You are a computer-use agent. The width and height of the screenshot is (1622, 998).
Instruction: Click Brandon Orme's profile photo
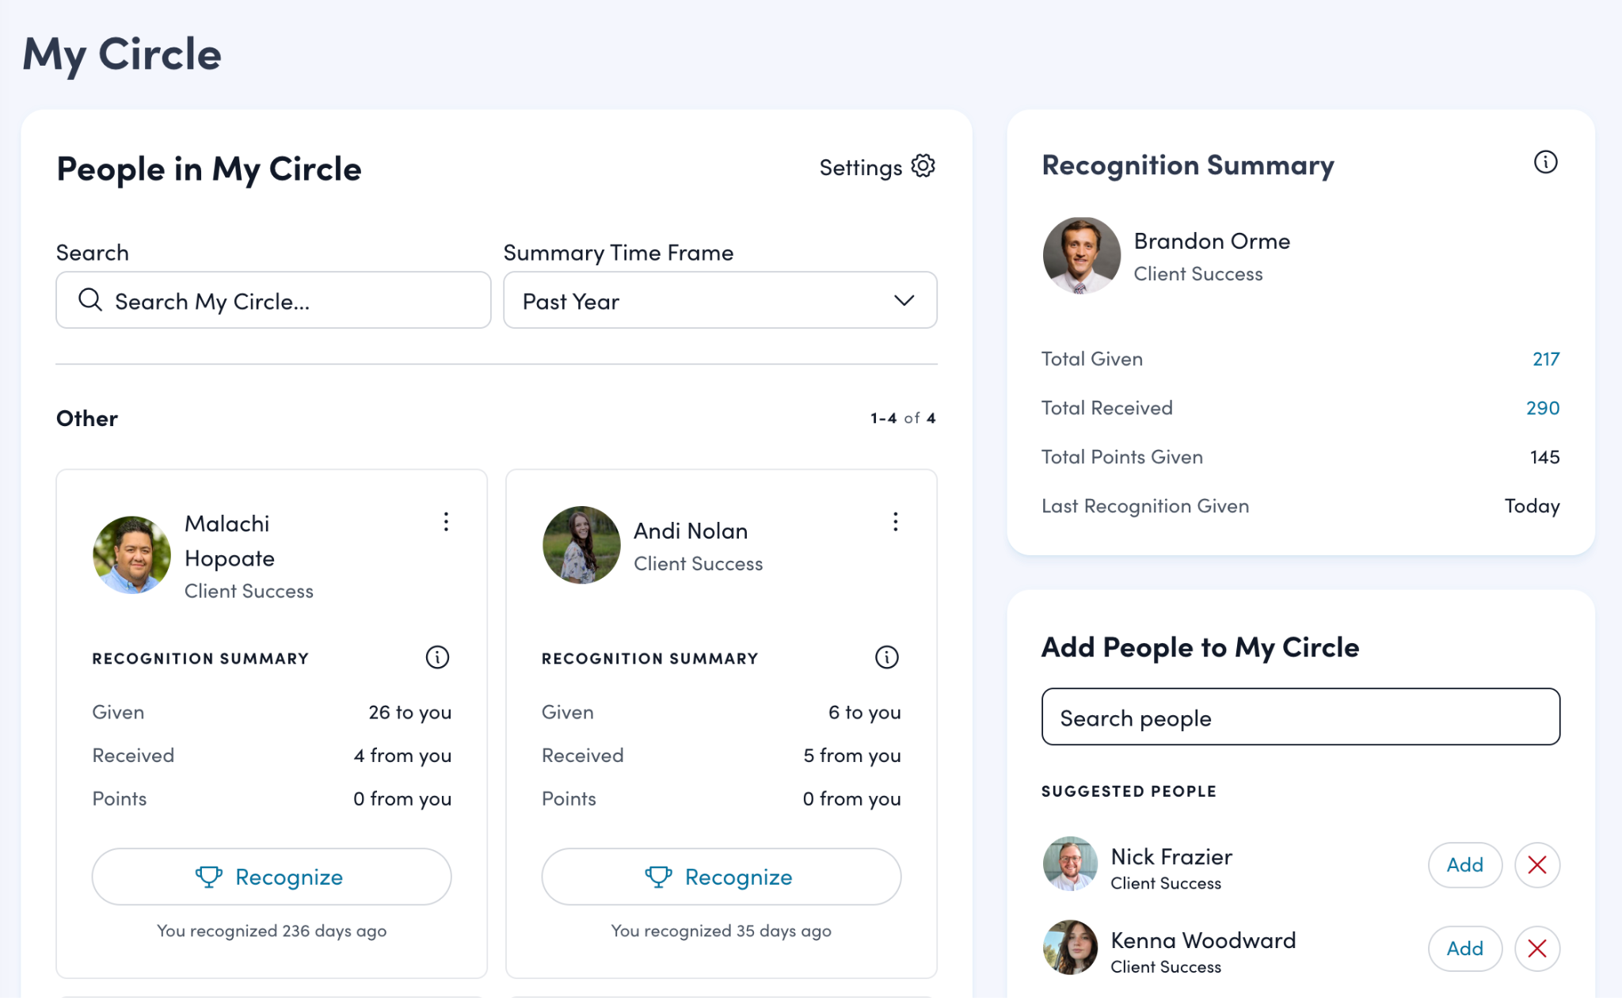click(1081, 256)
